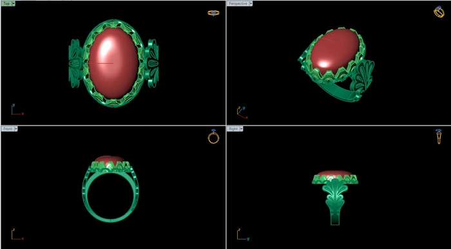Expand the Perspective viewport menu arrow

pos(251,4)
